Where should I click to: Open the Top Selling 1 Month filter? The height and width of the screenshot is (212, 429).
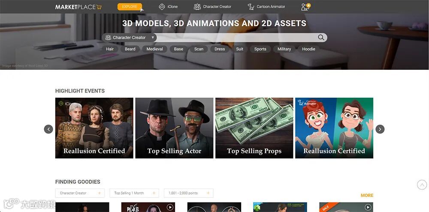(134, 193)
